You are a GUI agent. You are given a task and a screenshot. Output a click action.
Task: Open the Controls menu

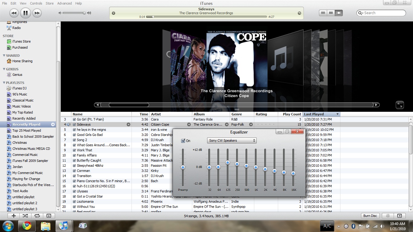tap(36, 3)
